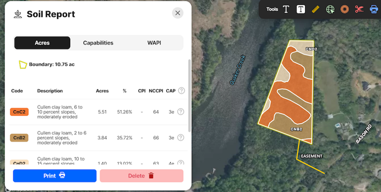Click the blue printer icon in toolbar
Viewport: 381px width, 192px height.
373,9
